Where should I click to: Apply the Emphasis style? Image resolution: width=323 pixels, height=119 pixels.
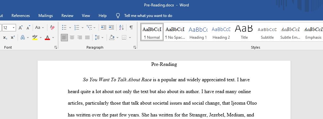click(x=313, y=32)
